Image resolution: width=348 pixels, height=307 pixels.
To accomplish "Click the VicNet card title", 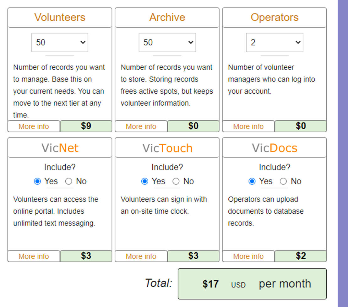I will pyautogui.click(x=60, y=148).
